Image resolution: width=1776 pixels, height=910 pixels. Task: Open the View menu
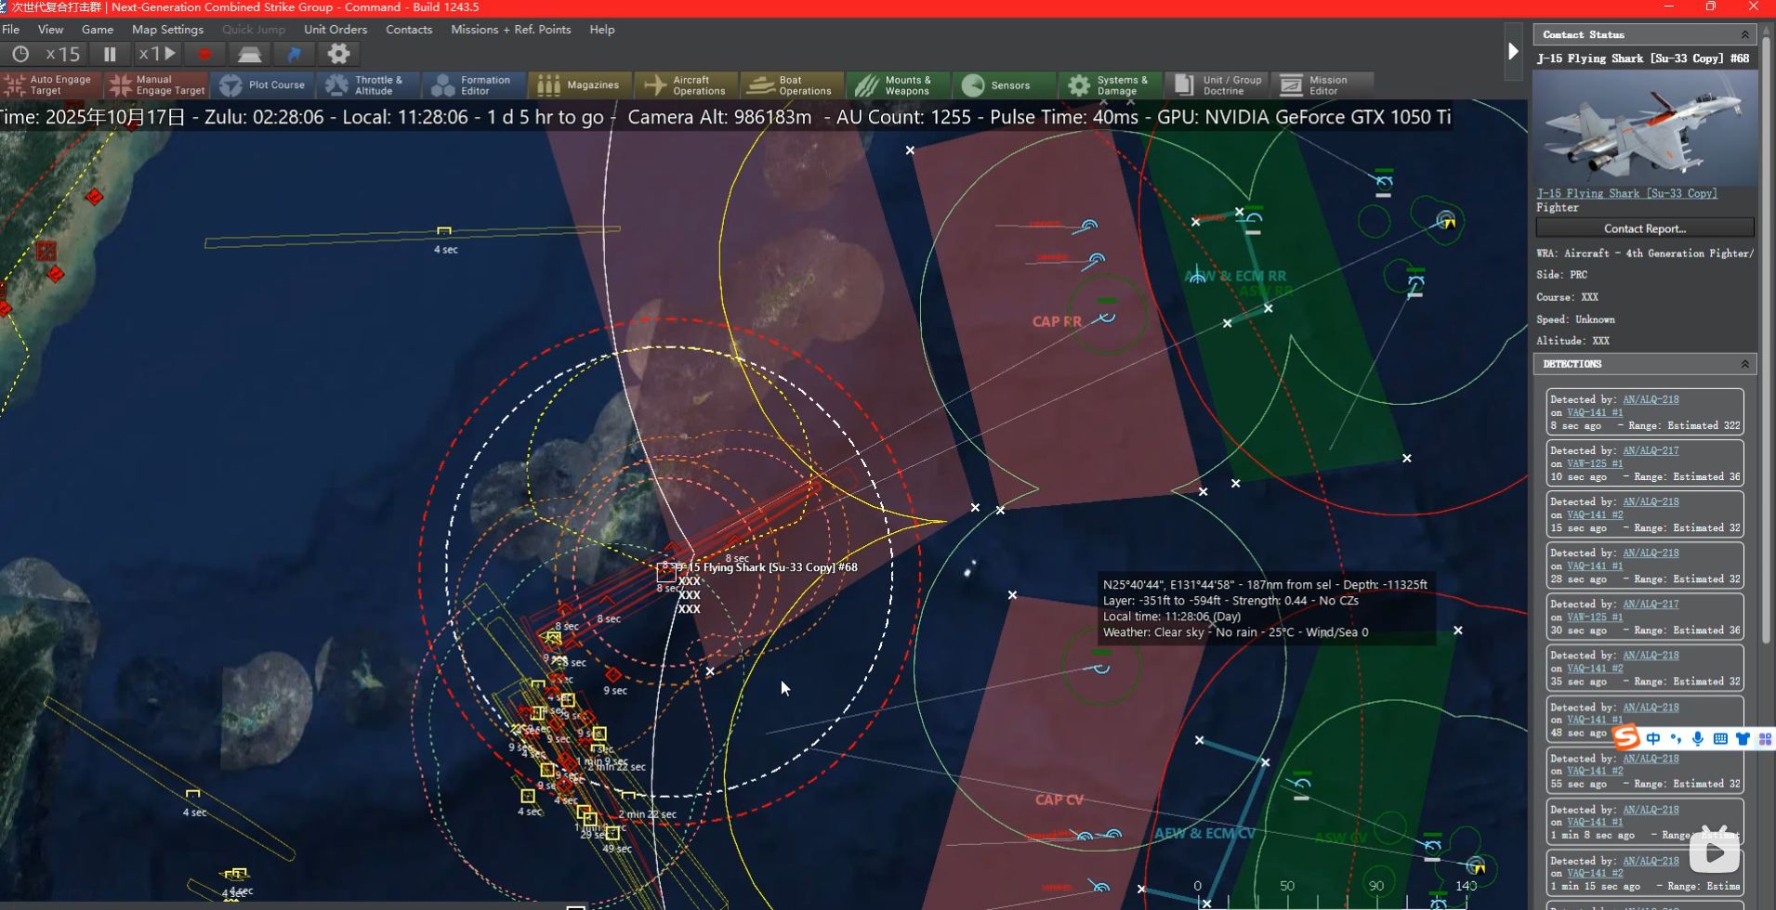click(x=50, y=30)
